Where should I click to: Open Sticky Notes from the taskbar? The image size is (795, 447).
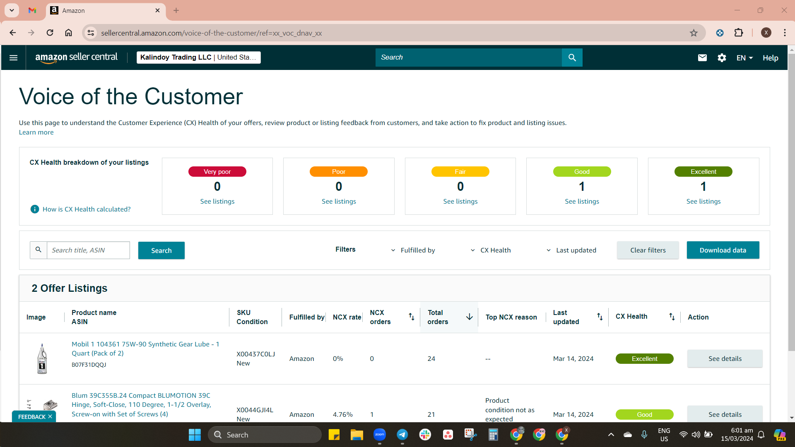(334, 435)
